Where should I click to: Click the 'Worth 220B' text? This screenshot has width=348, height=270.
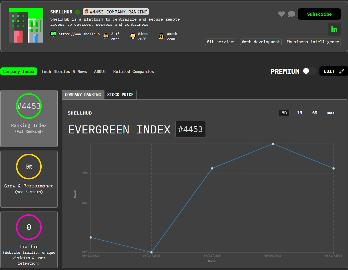(172, 36)
